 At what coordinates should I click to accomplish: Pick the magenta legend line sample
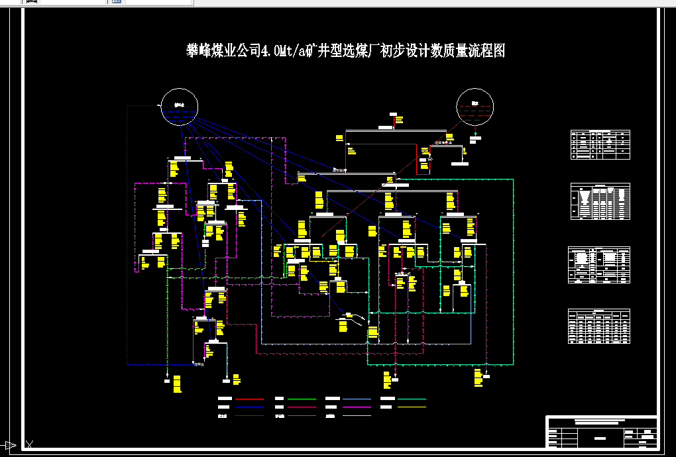(357, 407)
